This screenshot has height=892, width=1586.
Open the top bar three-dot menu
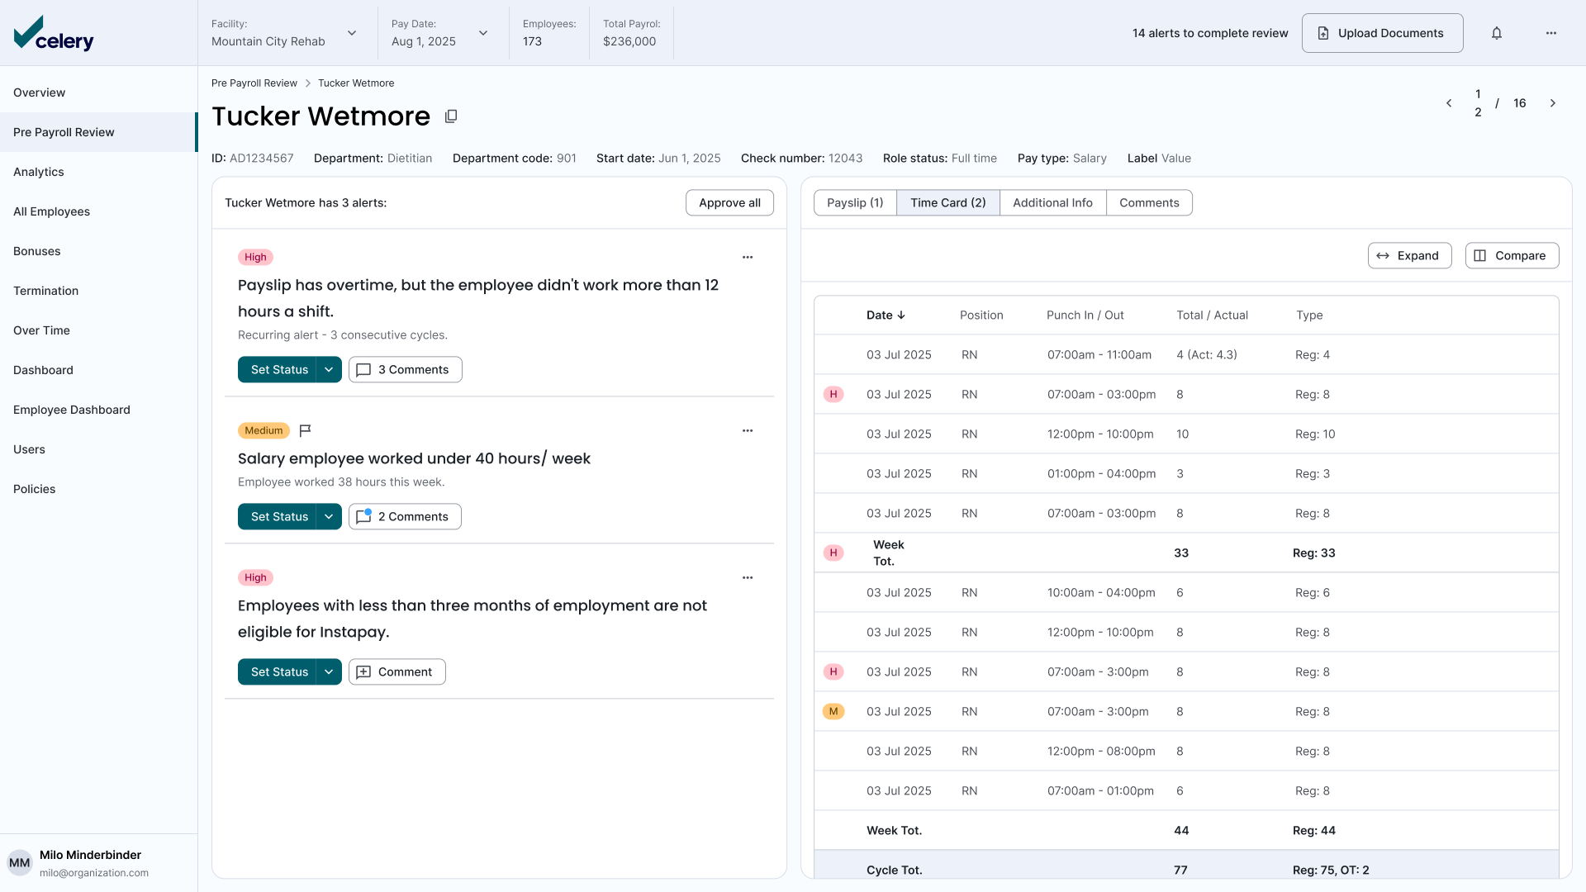[x=1550, y=33]
